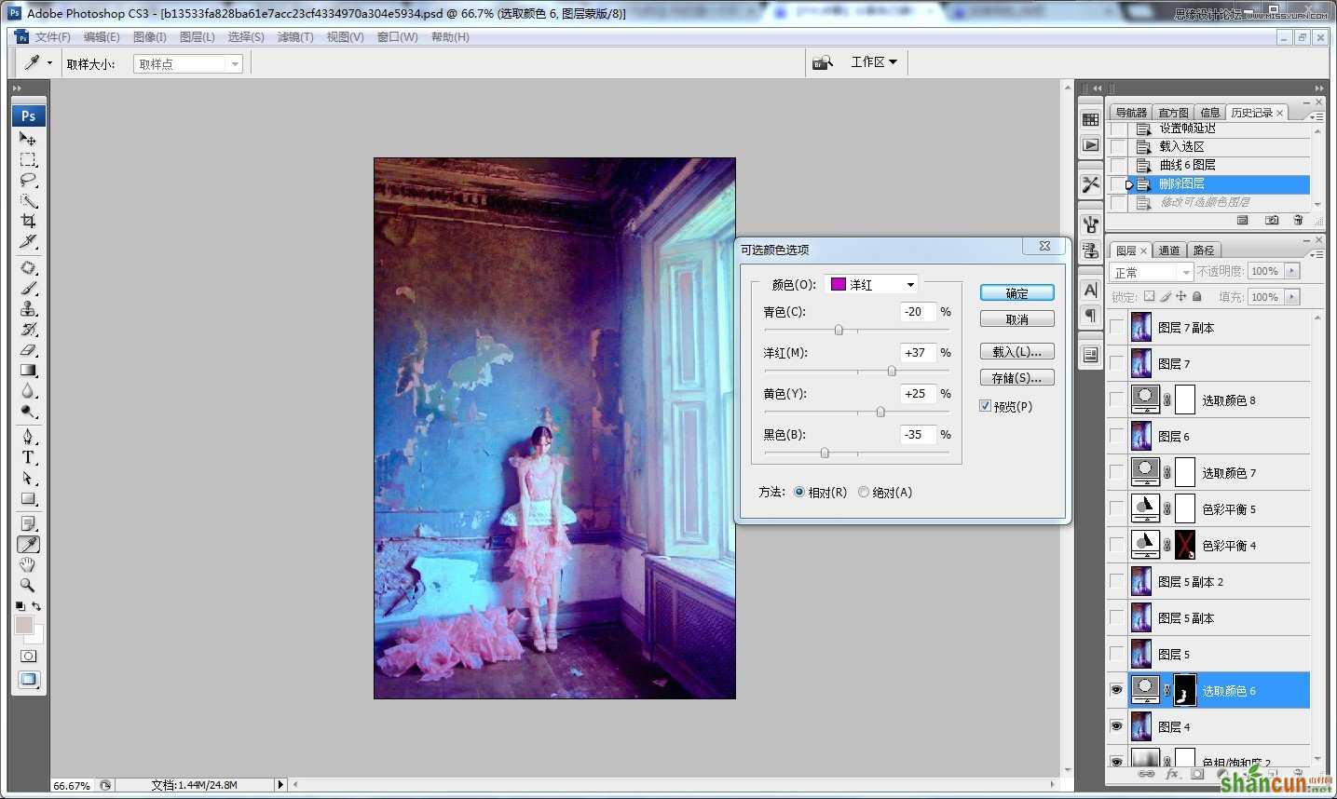Select the Move tool
Image resolution: width=1337 pixels, height=799 pixels.
point(28,139)
